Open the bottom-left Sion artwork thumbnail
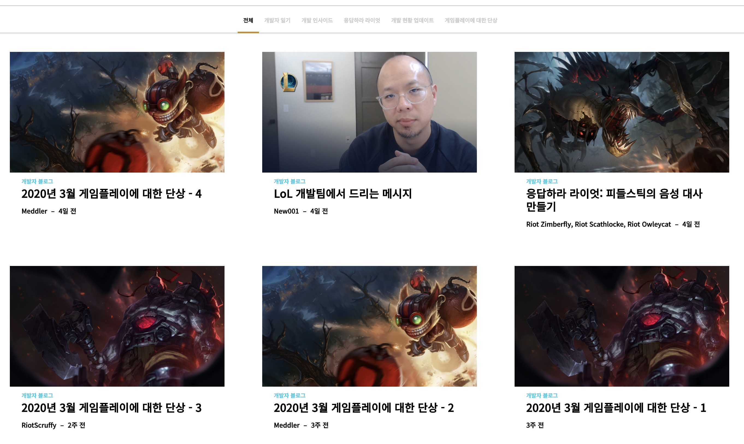The image size is (744, 444). (x=117, y=326)
